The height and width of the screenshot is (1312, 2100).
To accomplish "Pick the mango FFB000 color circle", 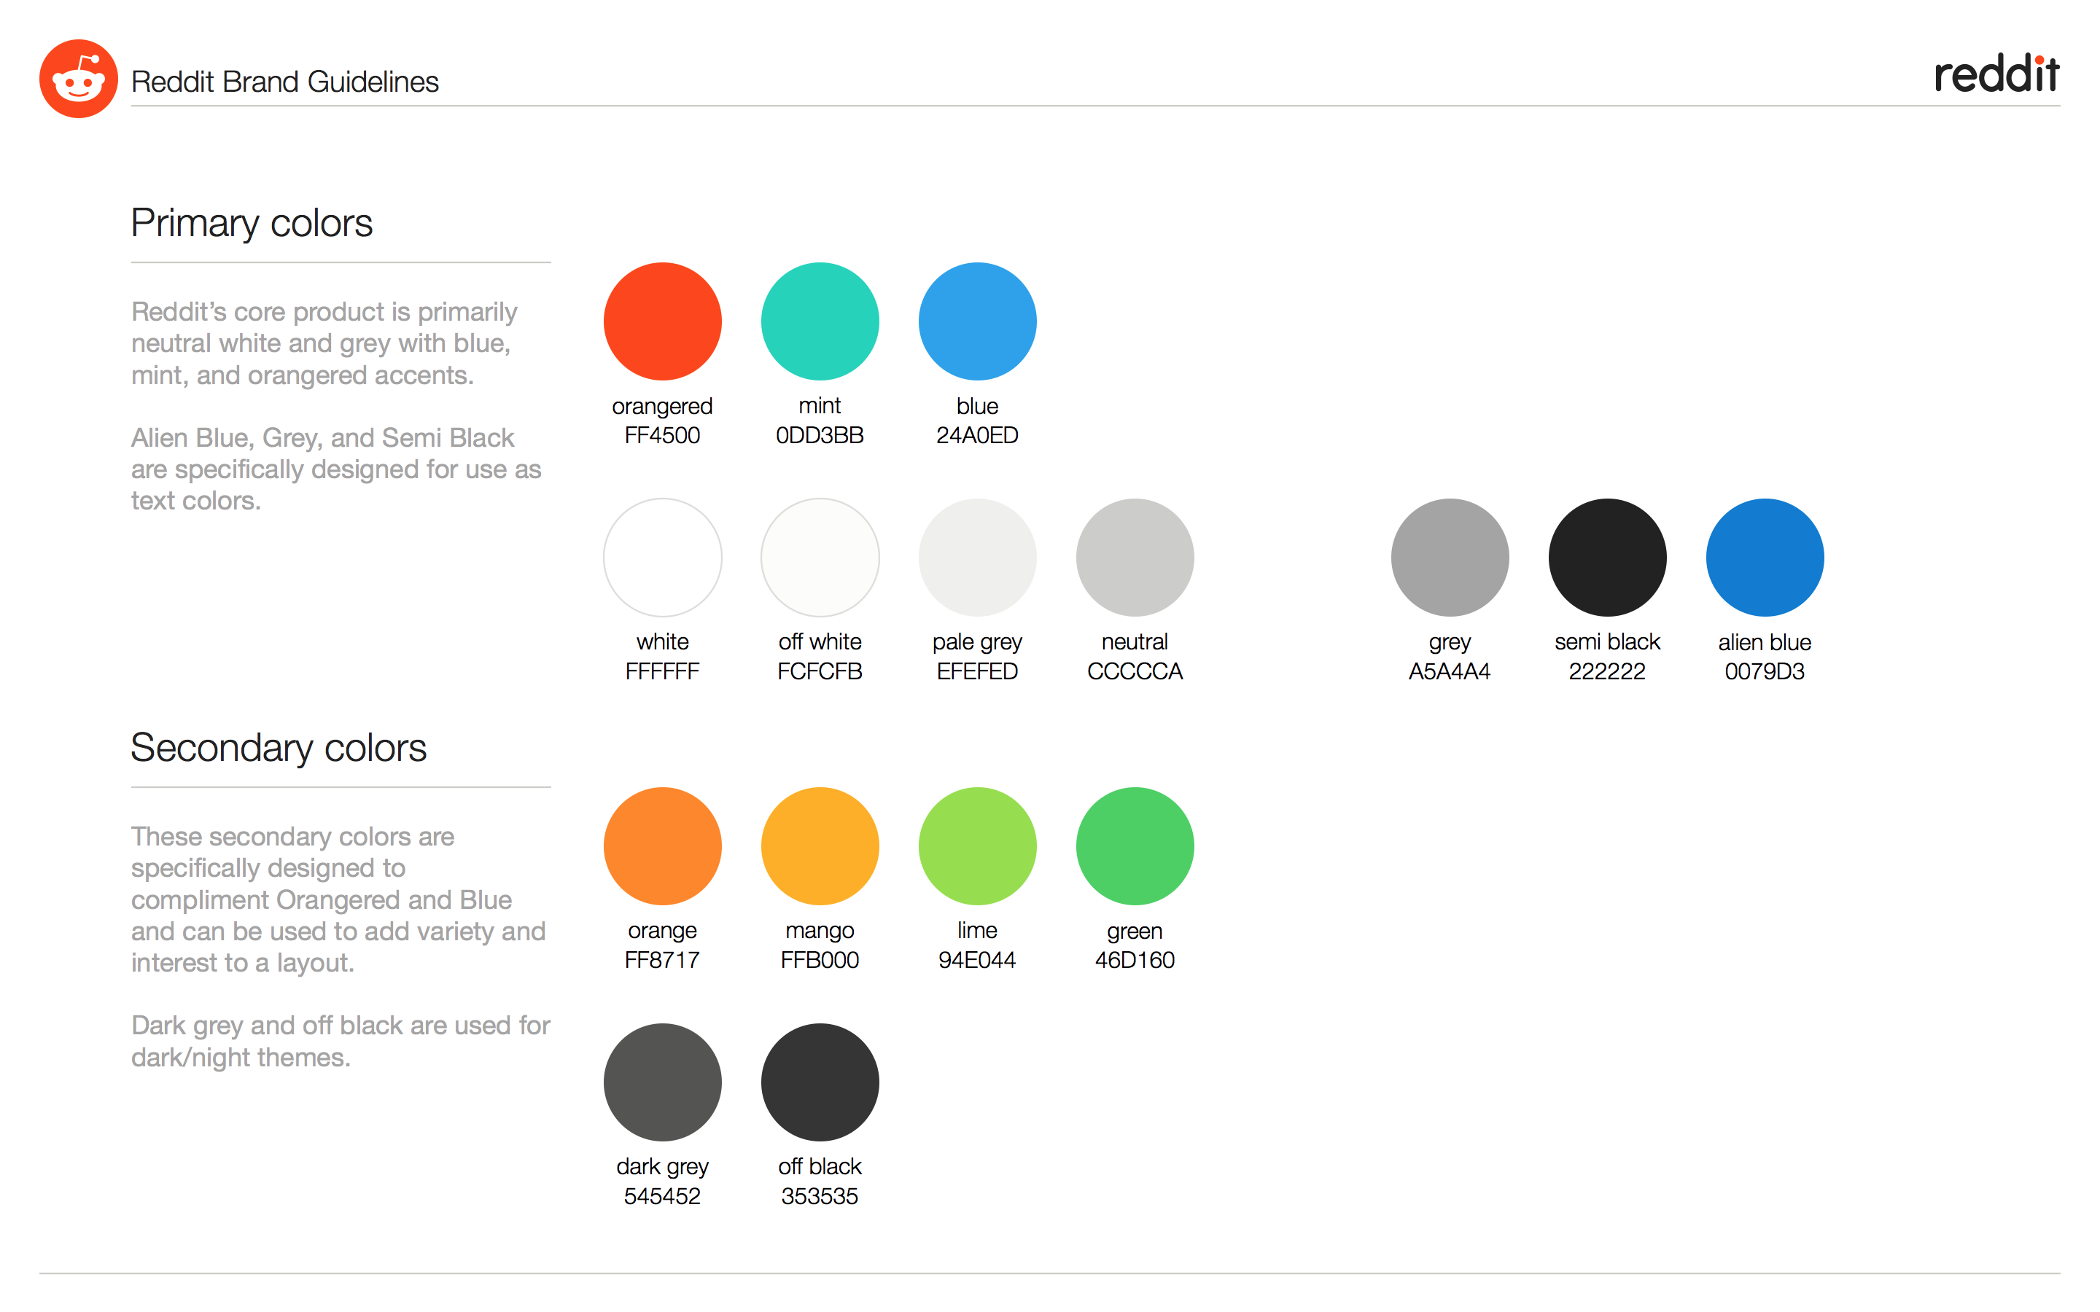I will click(x=819, y=846).
